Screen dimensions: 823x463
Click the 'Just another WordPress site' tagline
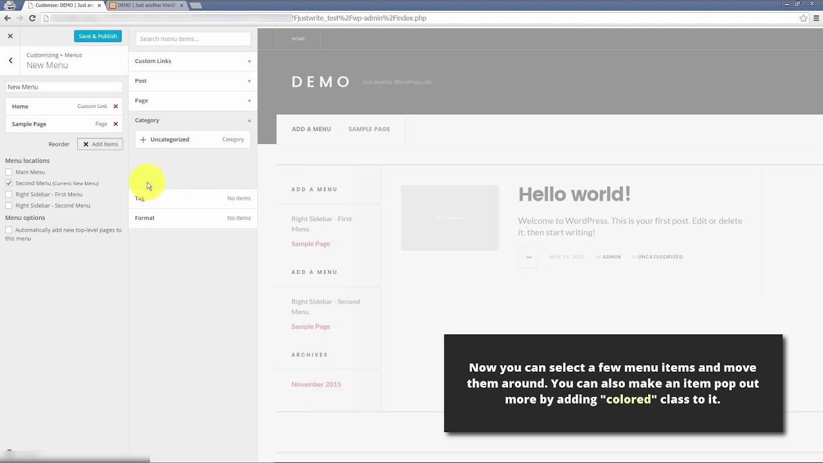[x=397, y=82]
